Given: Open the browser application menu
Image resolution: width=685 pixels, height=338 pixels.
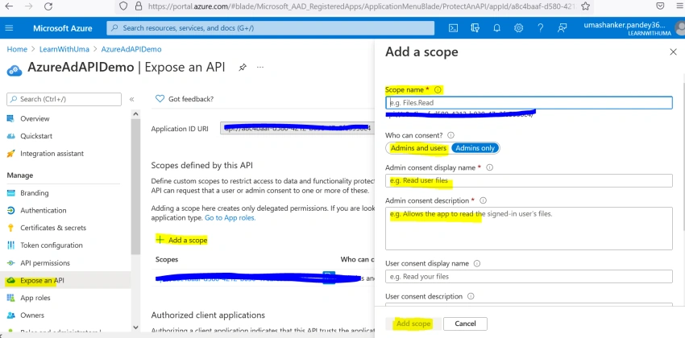Looking at the screenshot, I should click(679, 6).
